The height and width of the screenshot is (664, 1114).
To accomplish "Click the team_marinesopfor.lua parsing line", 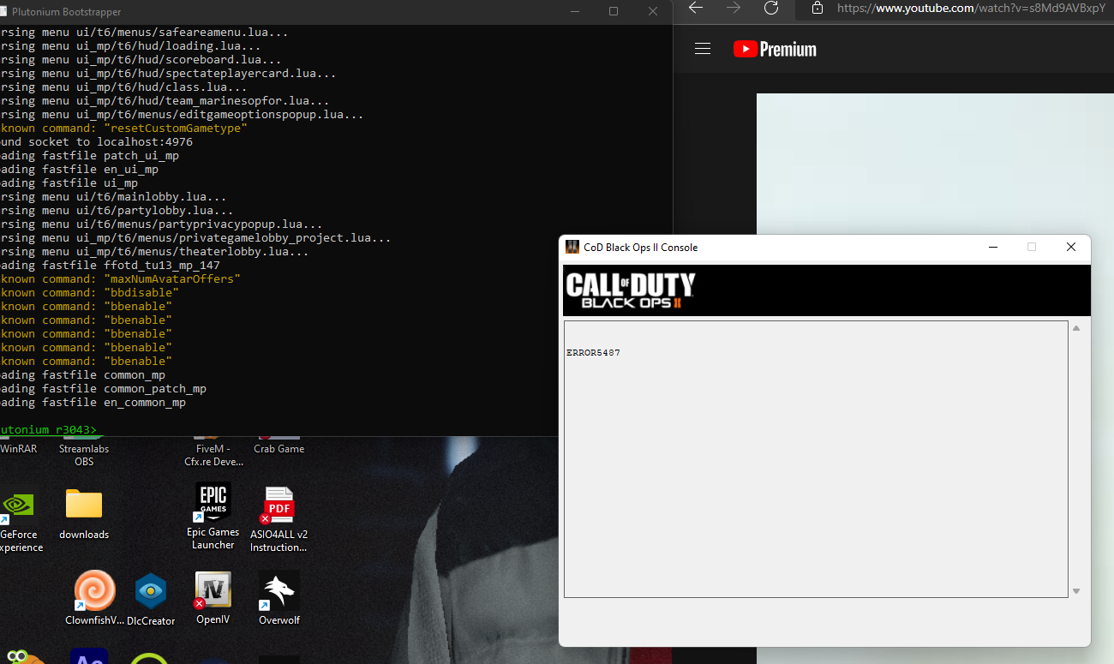I will tap(165, 100).
